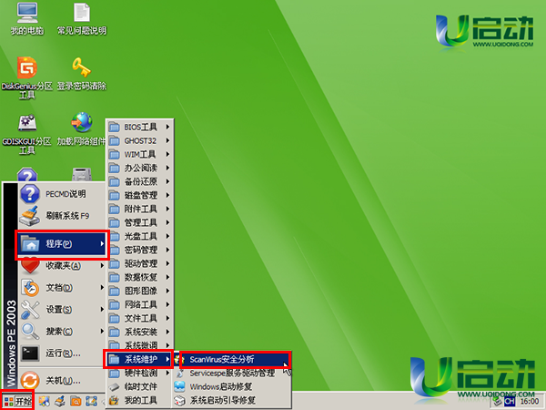Expand the 收藏夹(A) submenu
546x410 pixels.
point(62,266)
